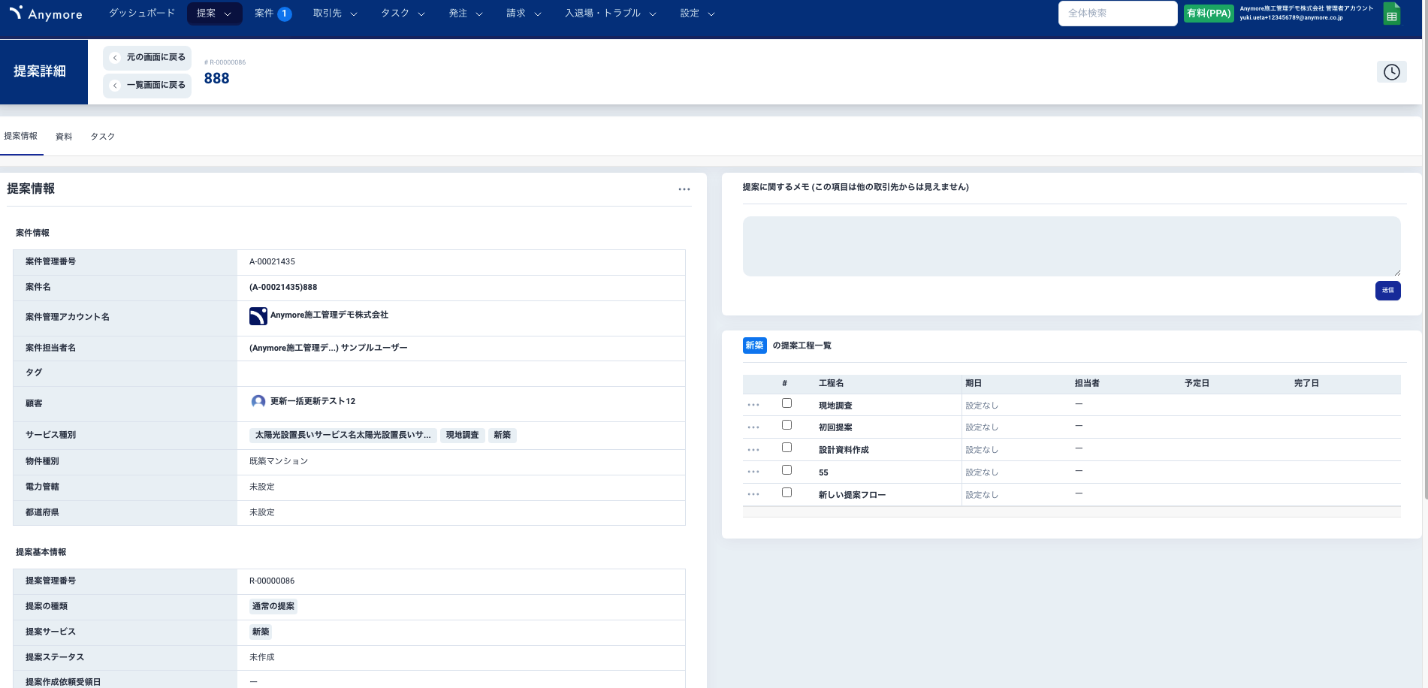Open the row menu dots for 初回提案
This screenshot has width=1428, height=688.
[x=753, y=427]
